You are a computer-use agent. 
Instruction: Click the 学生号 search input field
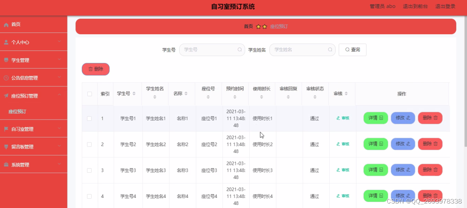point(212,50)
